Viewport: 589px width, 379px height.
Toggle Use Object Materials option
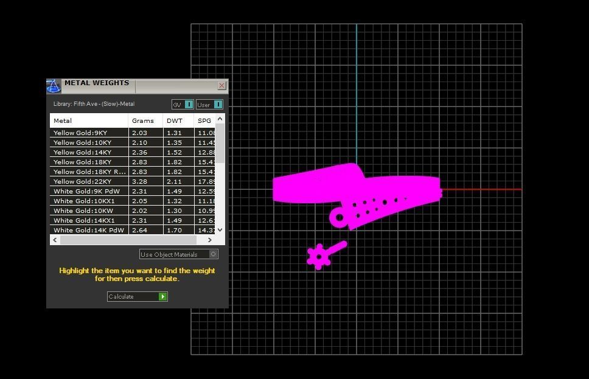178,254
